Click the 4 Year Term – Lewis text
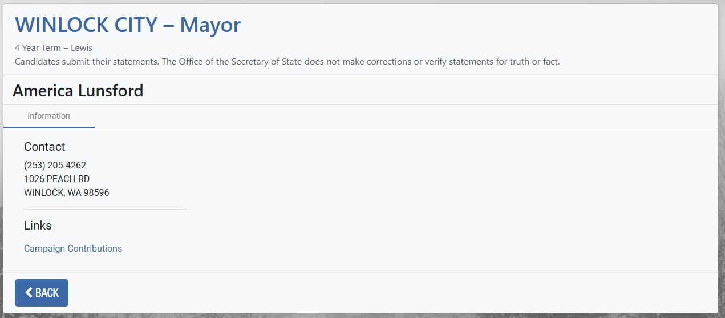 tap(54, 48)
